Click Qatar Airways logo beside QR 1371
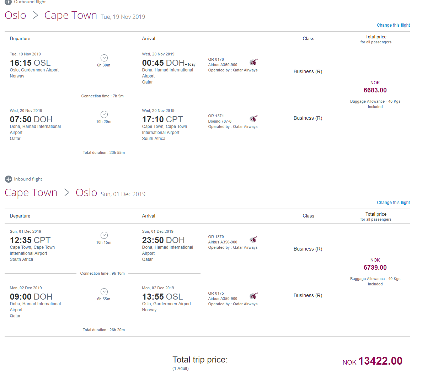The image size is (422, 376). tap(253, 119)
